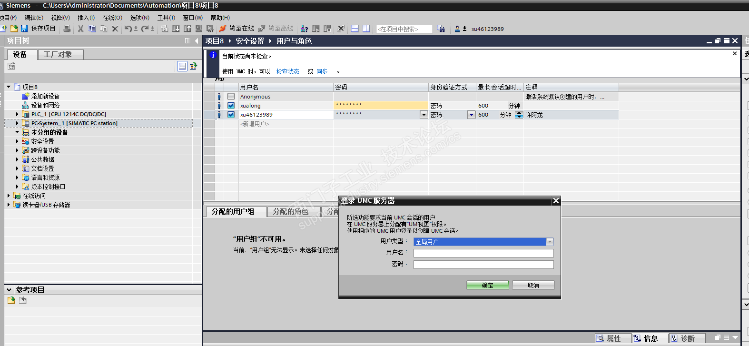Image resolution: width=749 pixels, height=346 pixels.
Task: Open the 用户类型 dropdown in login dialog
Action: tap(550, 242)
